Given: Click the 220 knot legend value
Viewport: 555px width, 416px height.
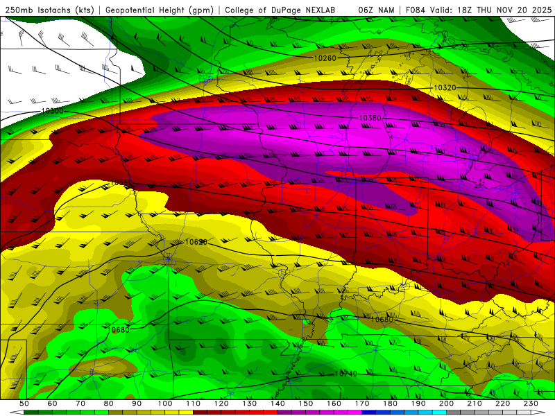Looking at the screenshot, I should pos(503,404).
